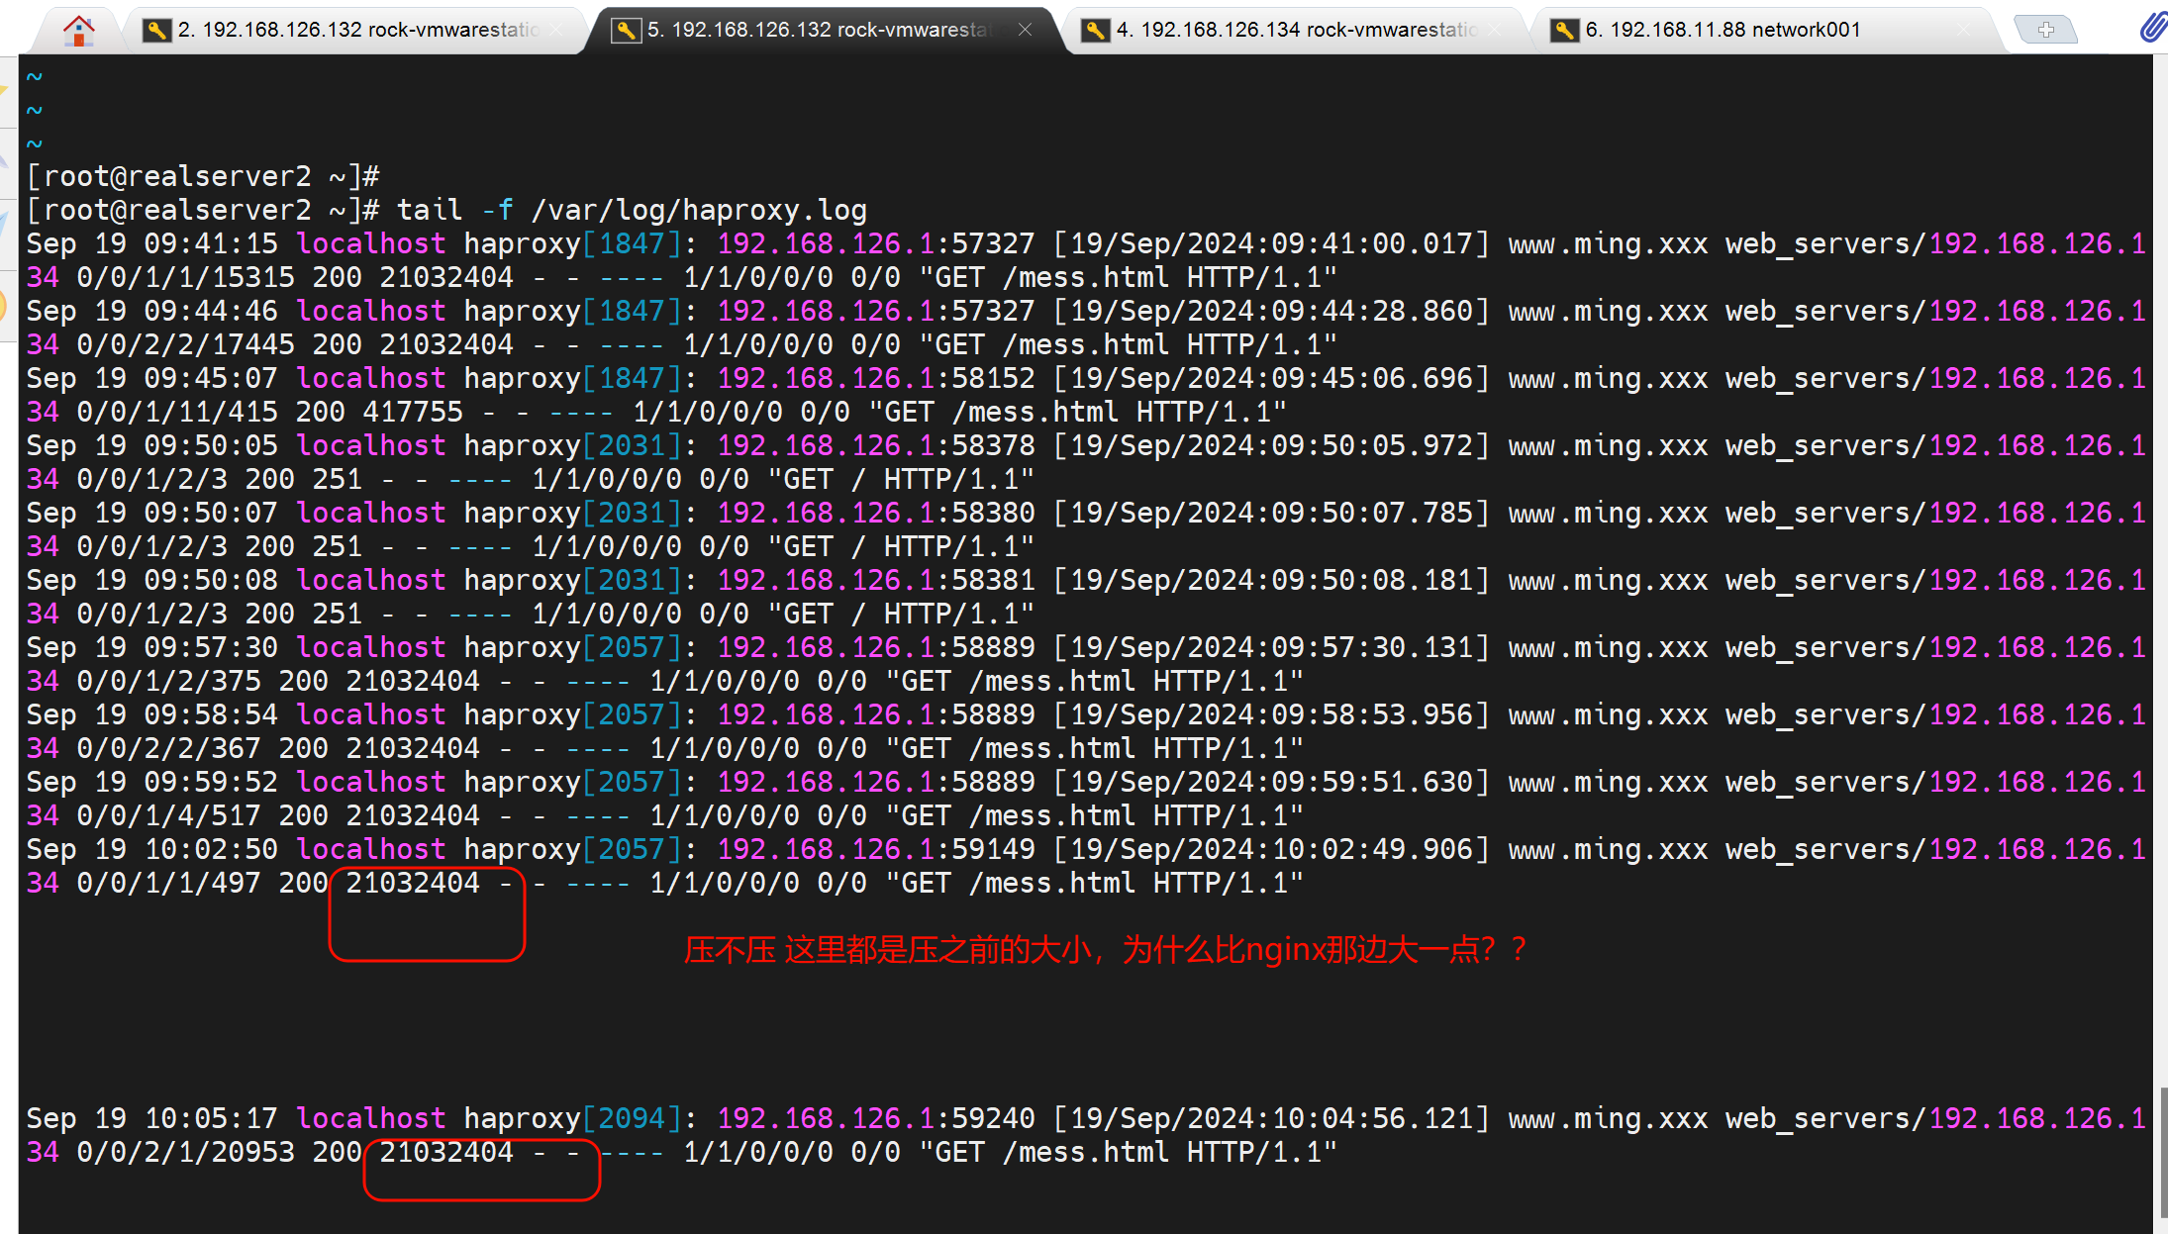Click the terminal vertical scrollbar thumb
This screenshot has height=1234, width=2168.
2163,1153
